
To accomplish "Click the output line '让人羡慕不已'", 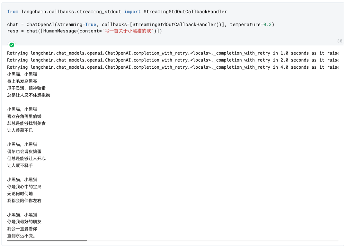I will click(x=20, y=131).
